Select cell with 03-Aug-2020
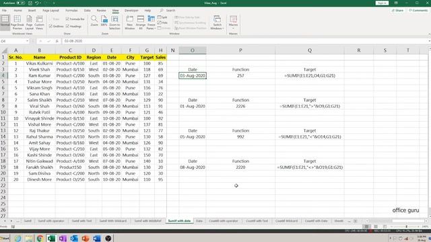The image size is (431, 242). click(x=193, y=76)
